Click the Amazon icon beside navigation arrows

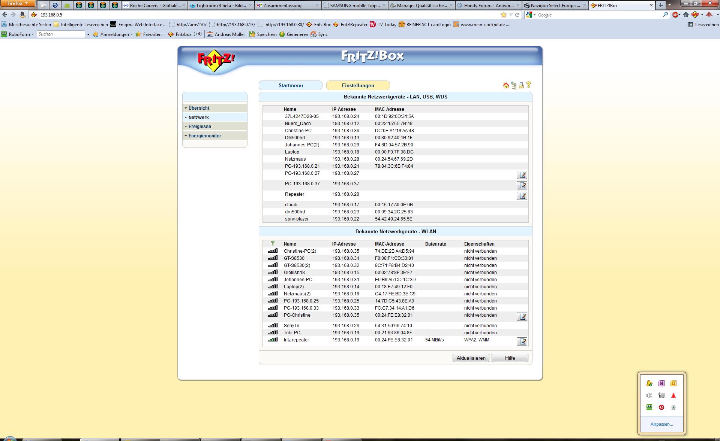(x=22, y=15)
